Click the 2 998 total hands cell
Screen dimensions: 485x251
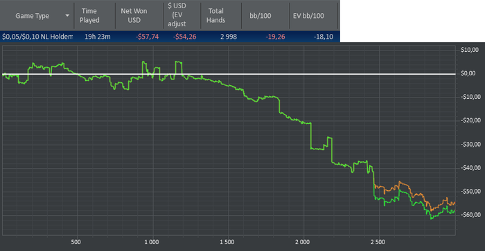pyautogui.click(x=229, y=37)
